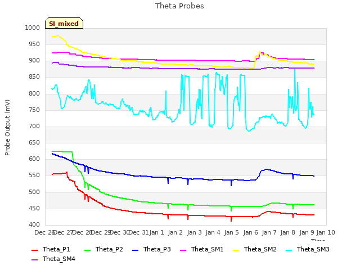The height and width of the screenshot is (270, 360).
Task: Click the magenta Theta_SM1 legend swatch
Action: (183, 250)
